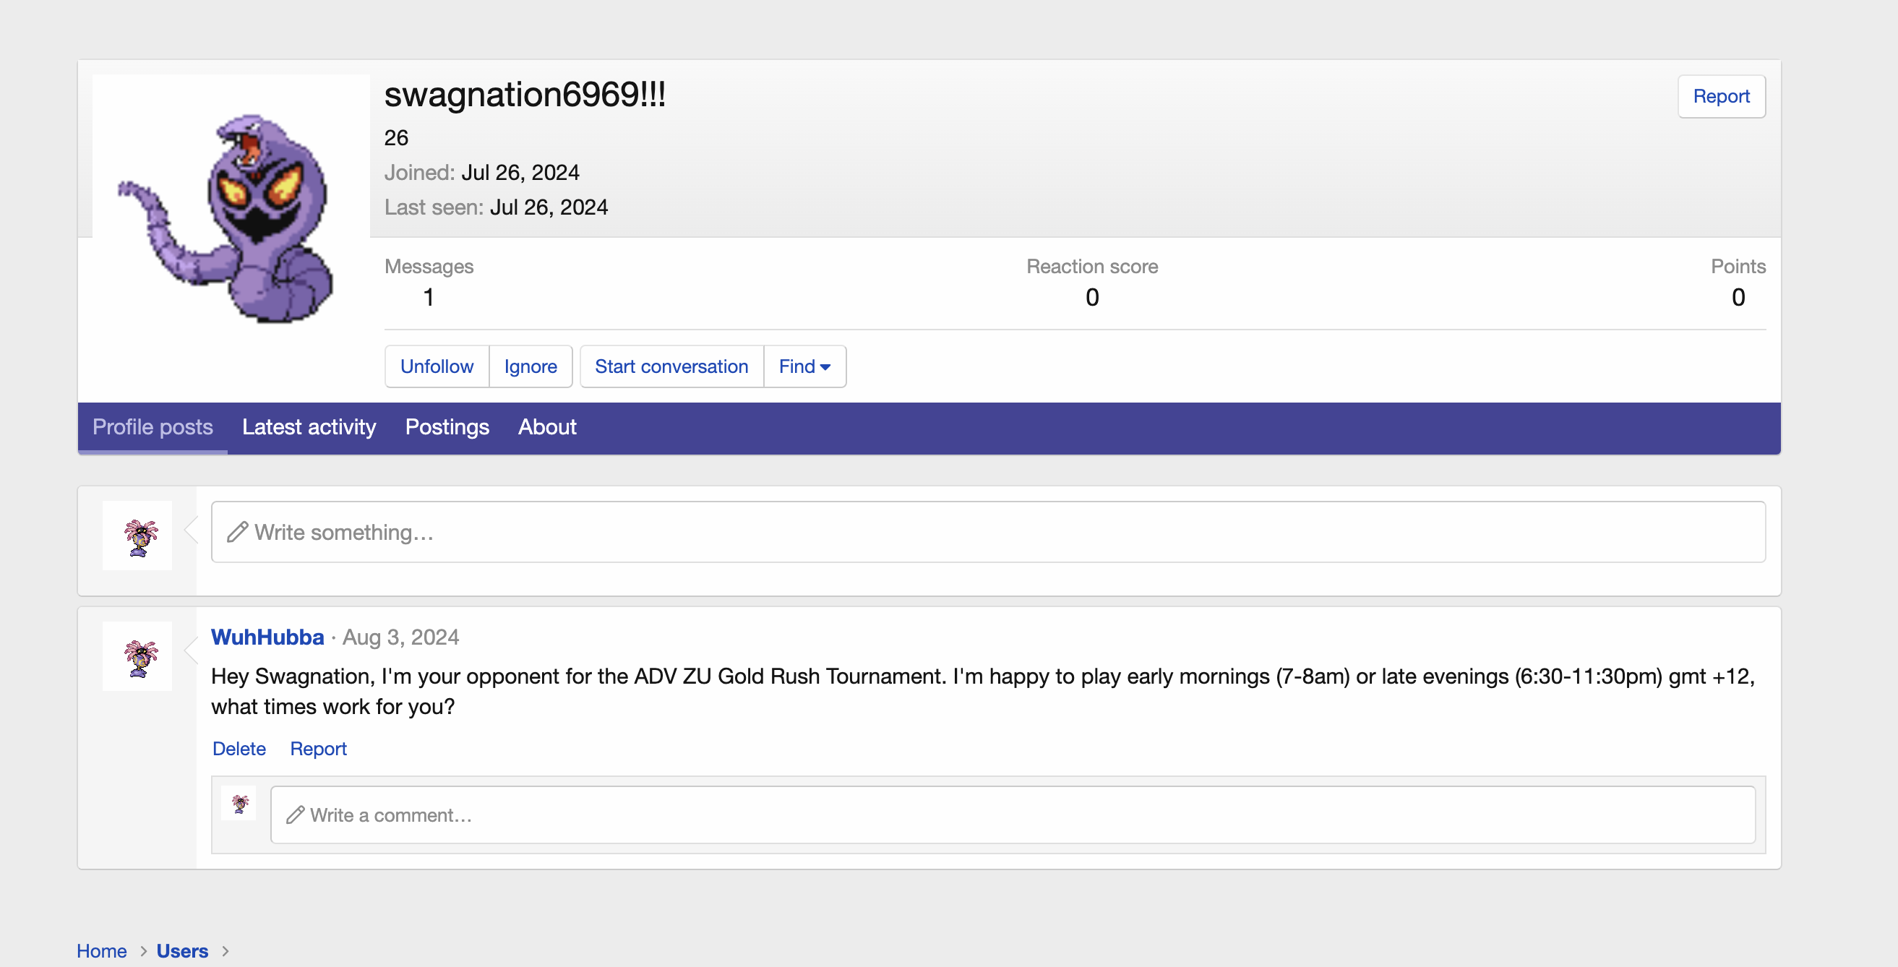Image resolution: width=1898 pixels, height=967 pixels.
Task: Click WuhHubba's avatar next to the post
Action: (137, 656)
